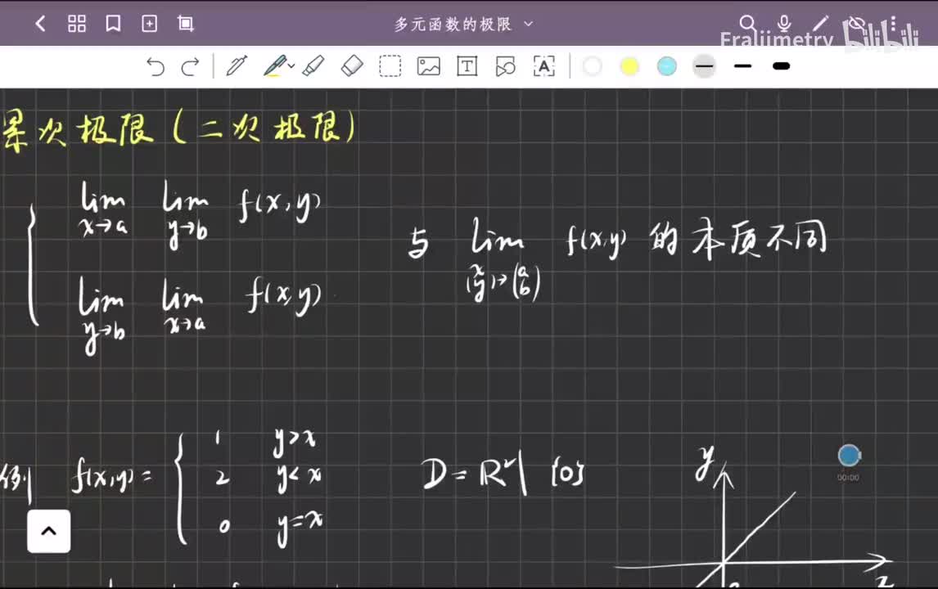The width and height of the screenshot is (938, 589).
Task: Choose the yellow pen color
Action: coord(629,66)
